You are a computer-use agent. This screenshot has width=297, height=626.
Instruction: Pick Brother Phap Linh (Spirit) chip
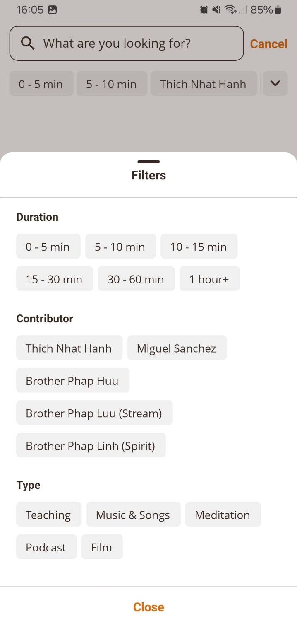[x=91, y=445]
